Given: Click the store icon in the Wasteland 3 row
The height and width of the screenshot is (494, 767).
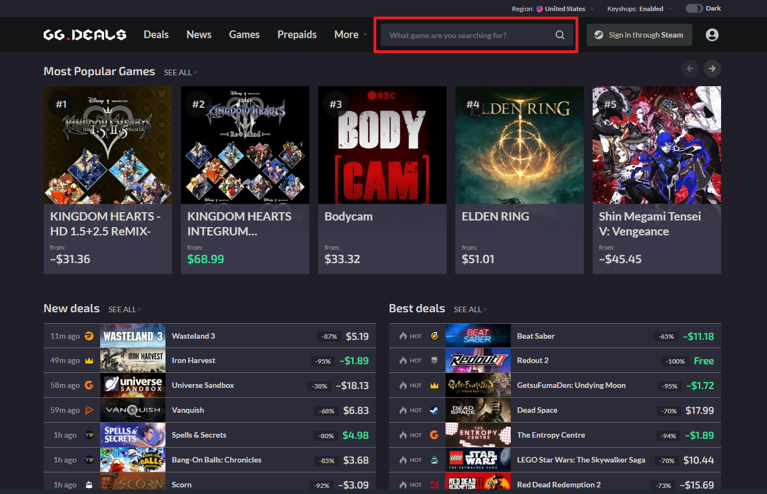Looking at the screenshot, I should coord(89,336).
